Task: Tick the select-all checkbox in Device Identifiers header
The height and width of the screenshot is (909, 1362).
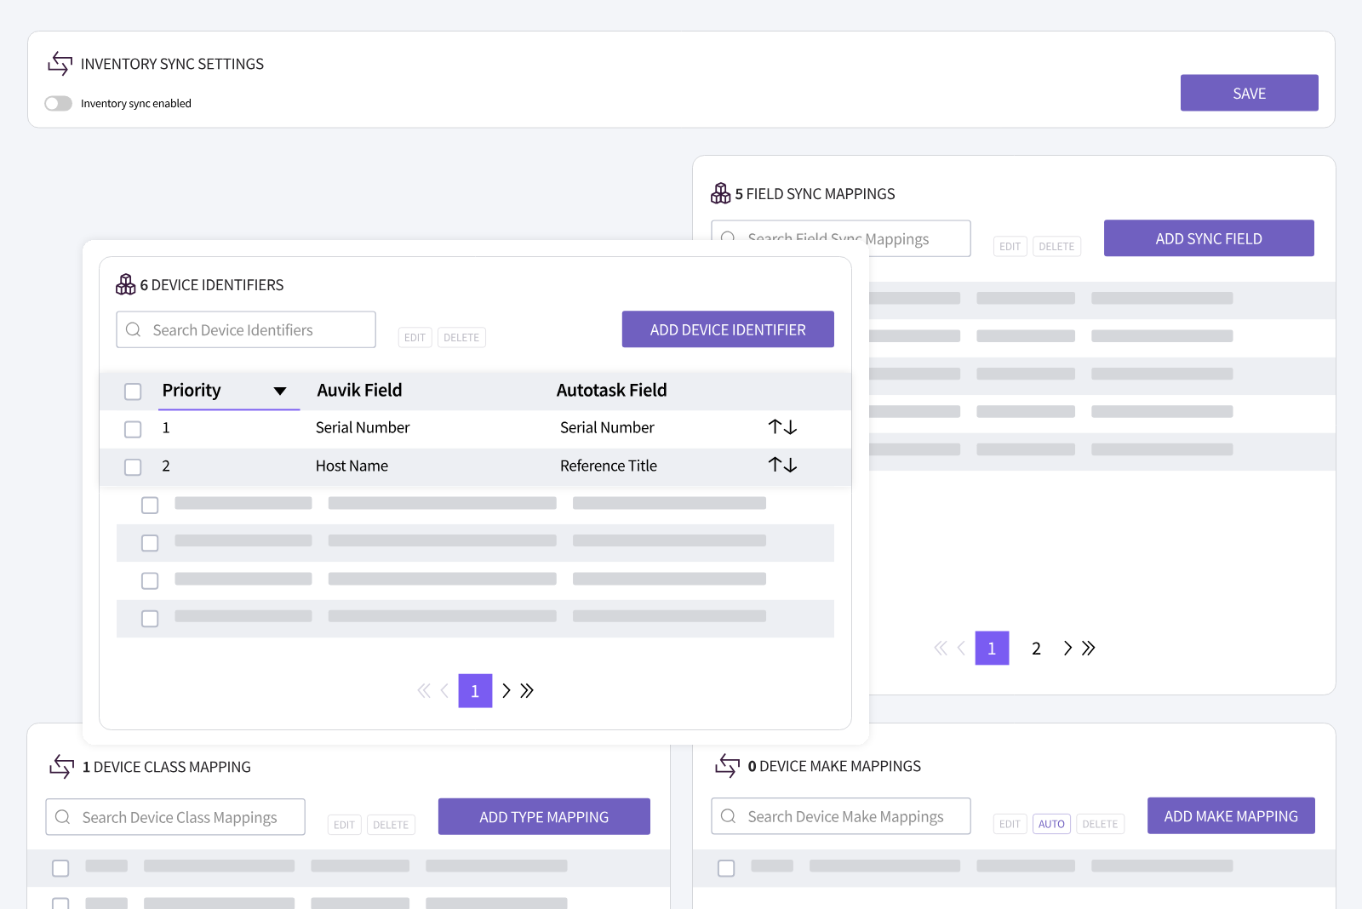Action: (x=133, y=392)
